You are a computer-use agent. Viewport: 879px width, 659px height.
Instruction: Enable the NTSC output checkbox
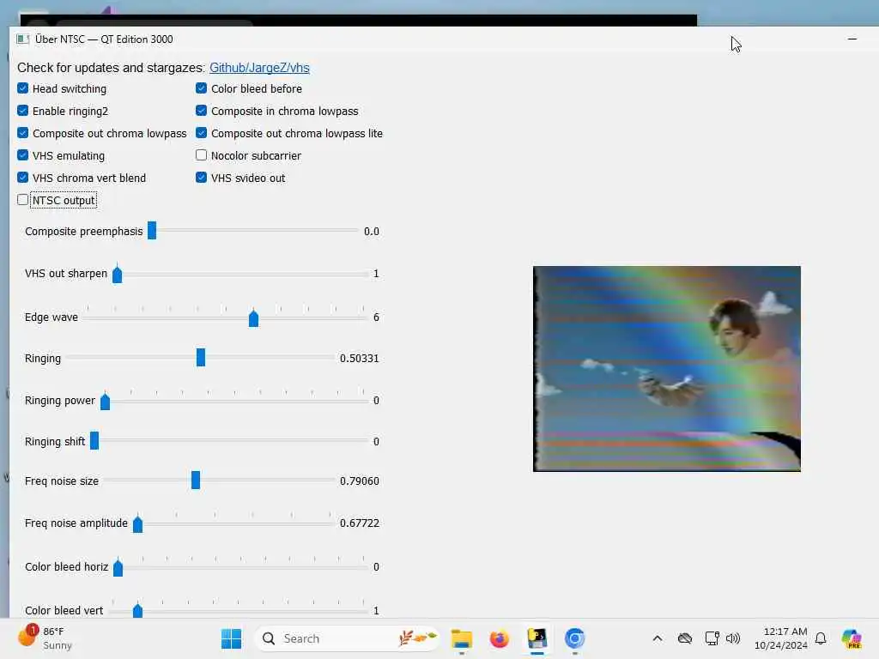(x=22, y=200)
